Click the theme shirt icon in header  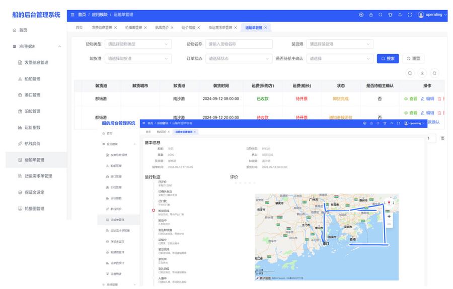click(x=390, y=15)
